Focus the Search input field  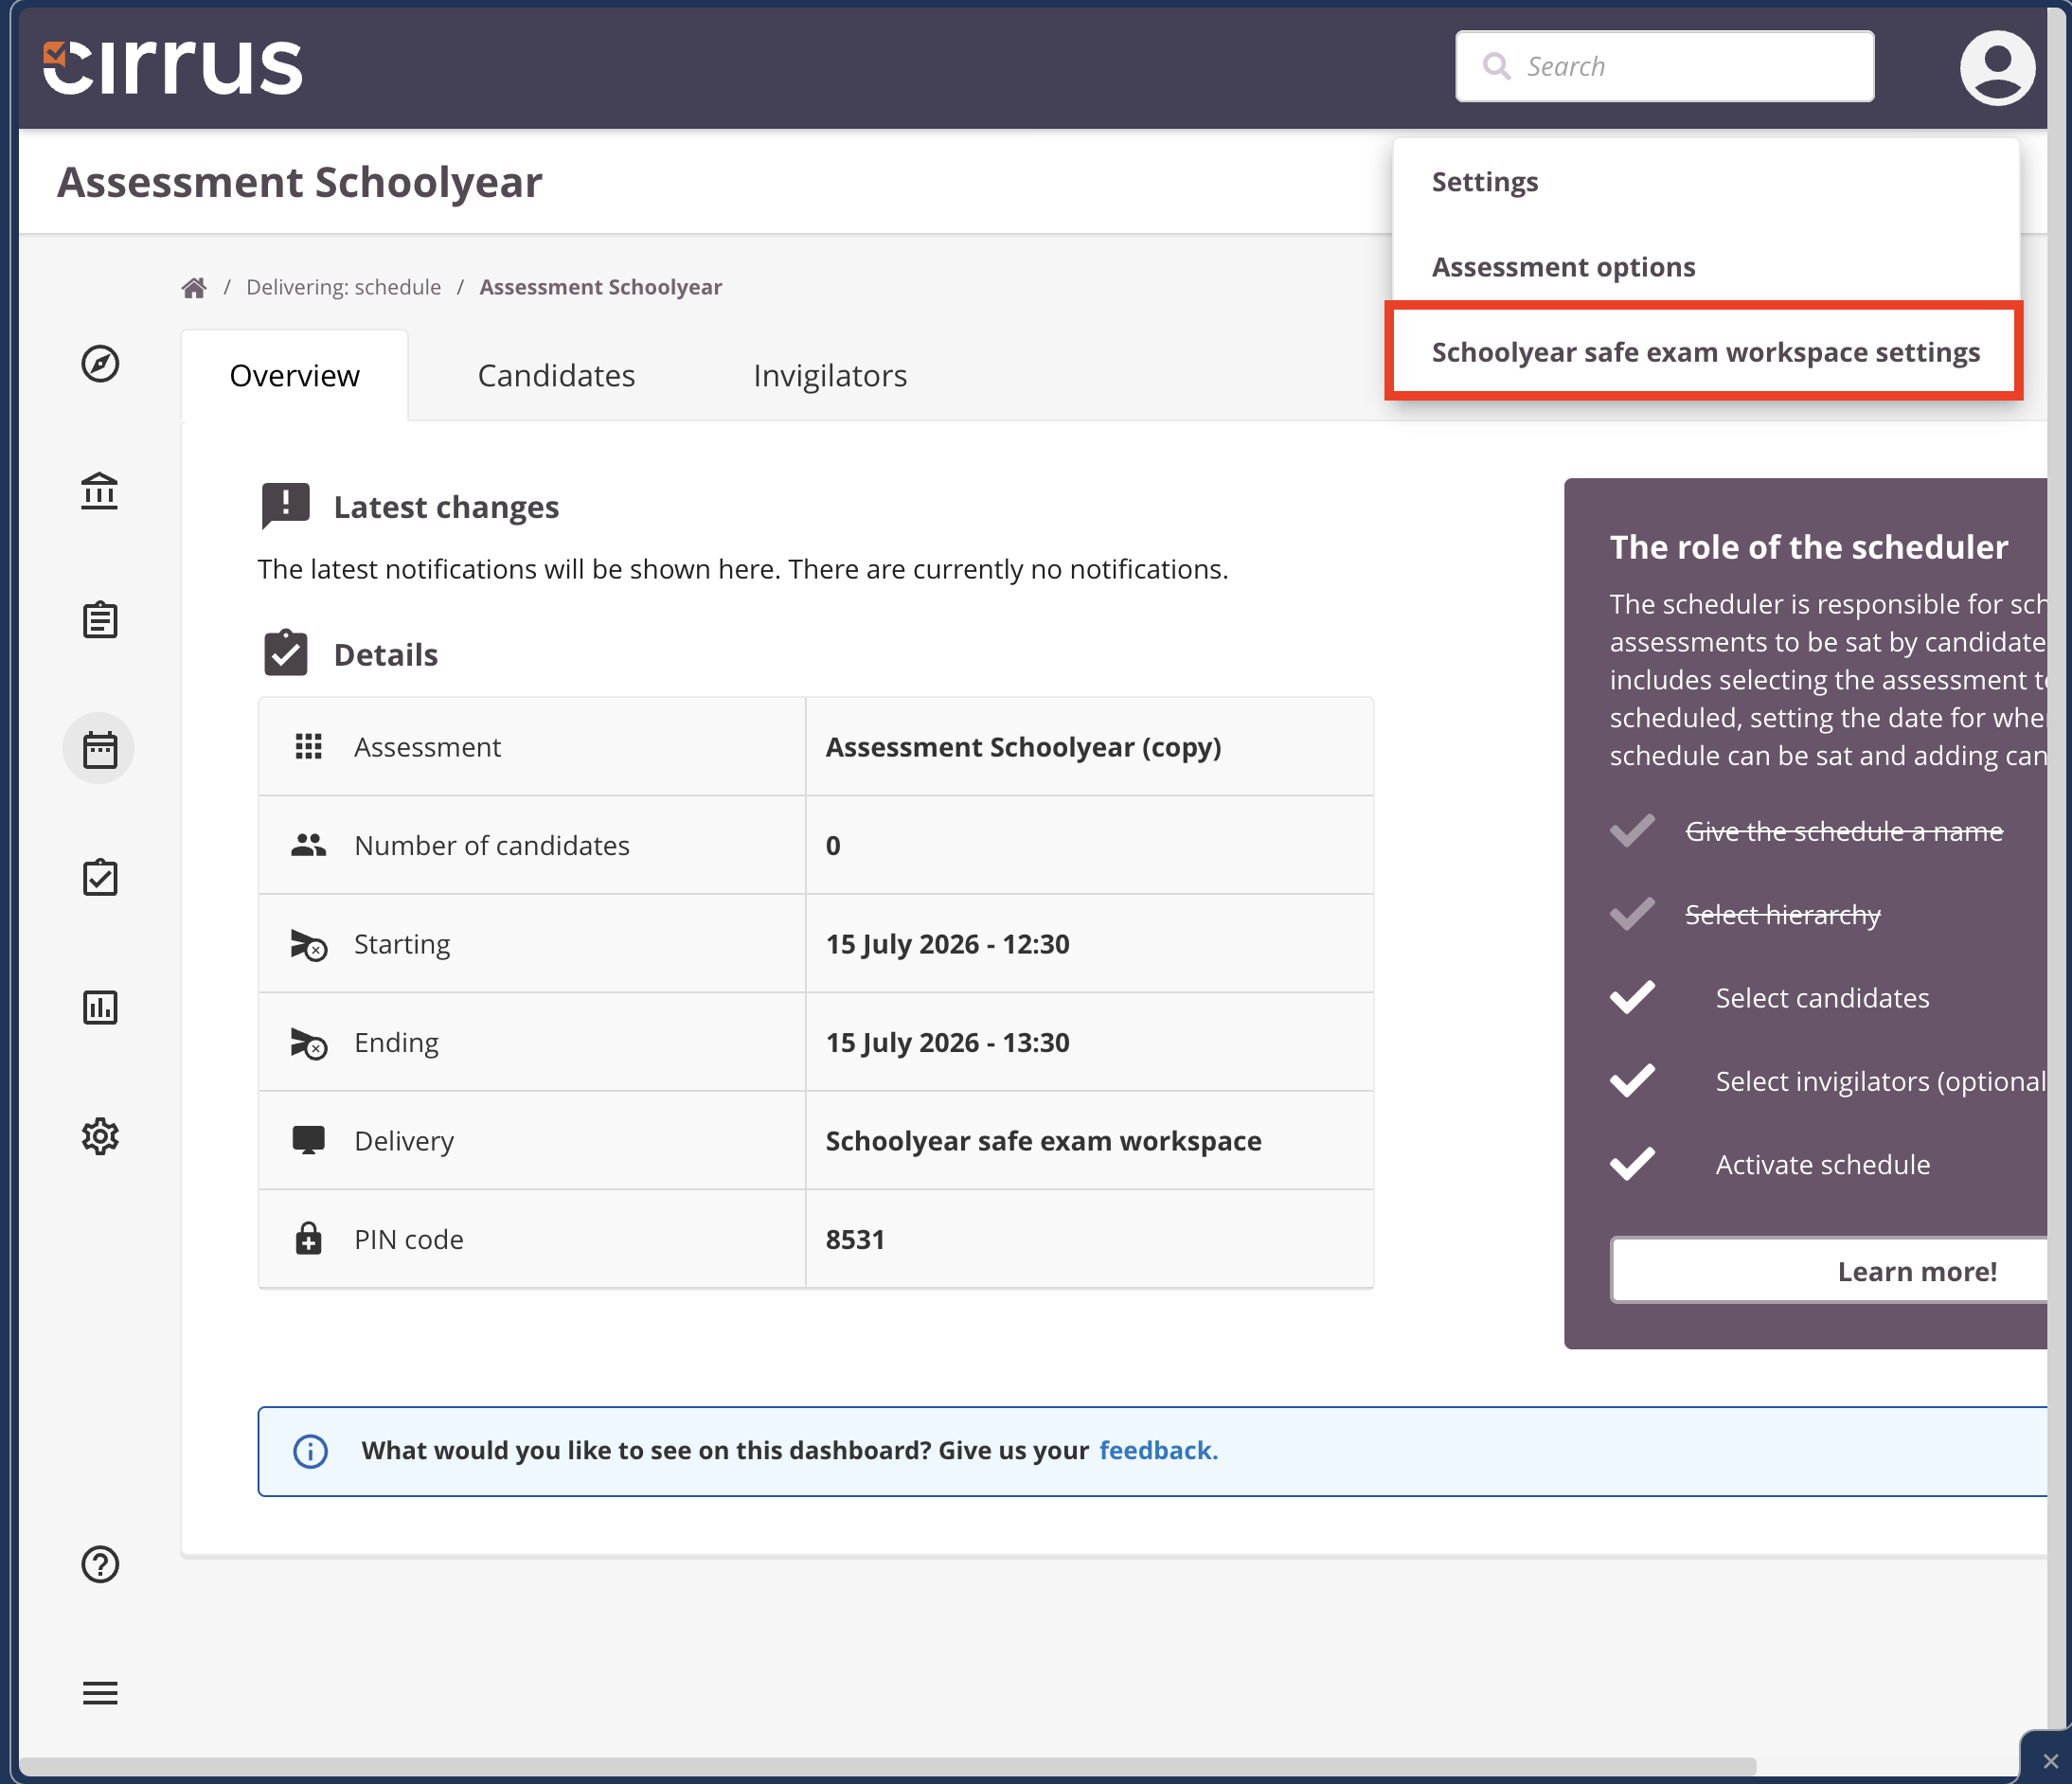1664,66
